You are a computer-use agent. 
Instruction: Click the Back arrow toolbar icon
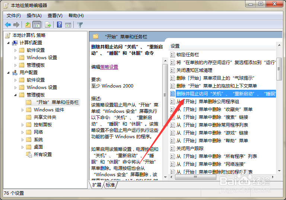point(8,25)
